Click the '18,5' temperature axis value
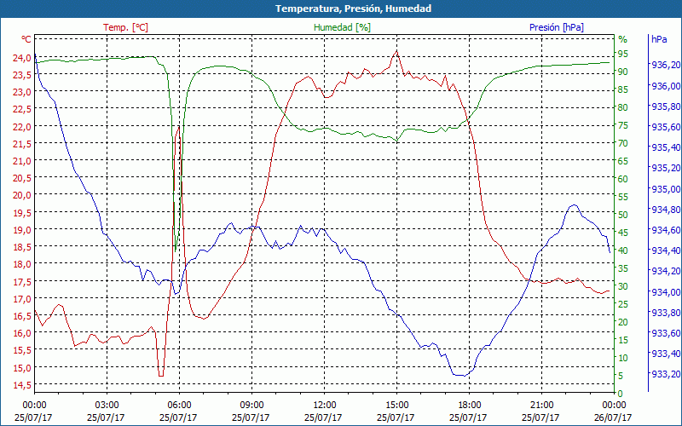682x426 pixels. (22, 247)
